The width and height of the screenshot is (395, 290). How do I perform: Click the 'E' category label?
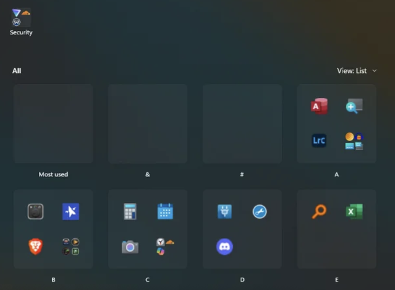click(x=336, y=280)
